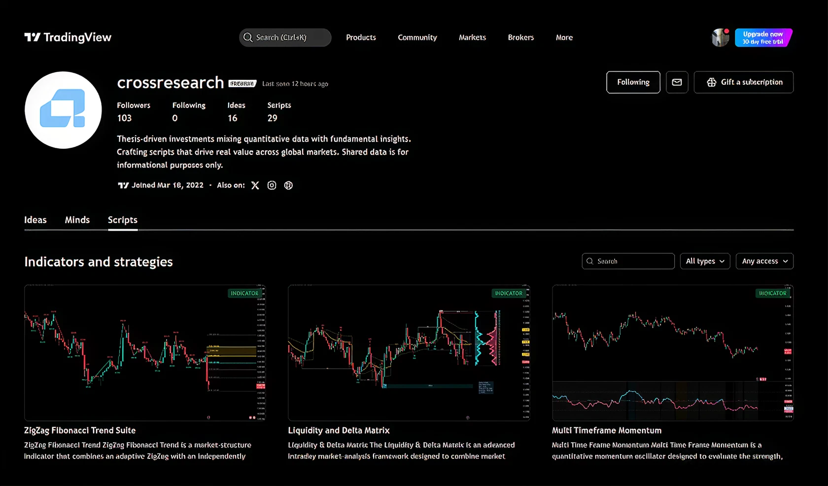
Task: Click the Following 0 count
Action: 189,112
